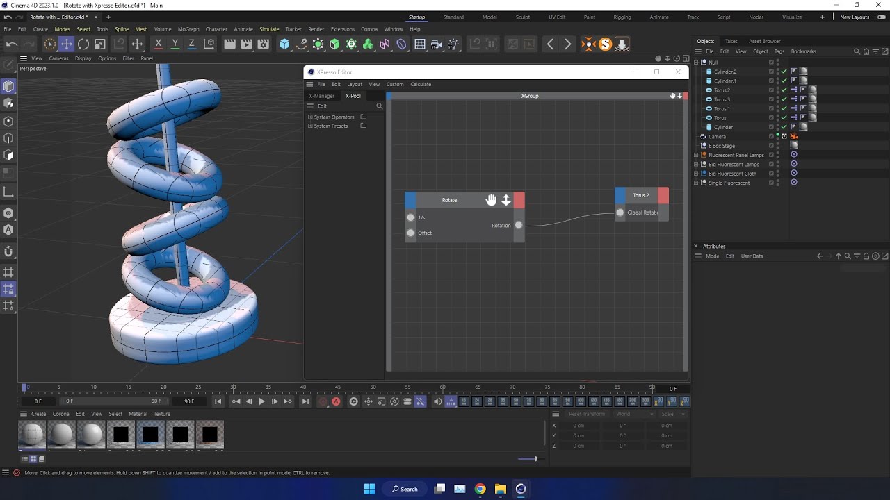This screenshot has height=500, width=890.
Task: Select the Torus.2 node title in XGroup
Action: pos(641,195)
